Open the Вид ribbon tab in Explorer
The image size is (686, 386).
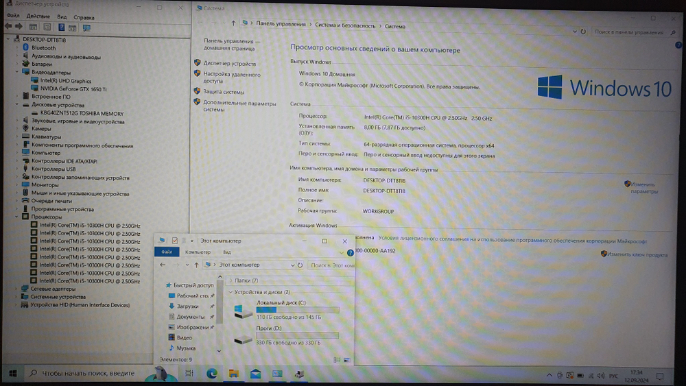point(227,252)
